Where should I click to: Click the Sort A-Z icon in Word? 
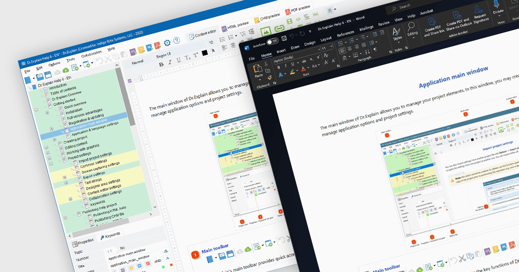tap(367, 52)
